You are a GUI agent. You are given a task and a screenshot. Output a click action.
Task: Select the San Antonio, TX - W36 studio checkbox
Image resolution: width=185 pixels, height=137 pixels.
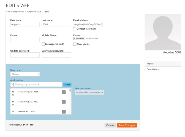click(x=64, y=92)
